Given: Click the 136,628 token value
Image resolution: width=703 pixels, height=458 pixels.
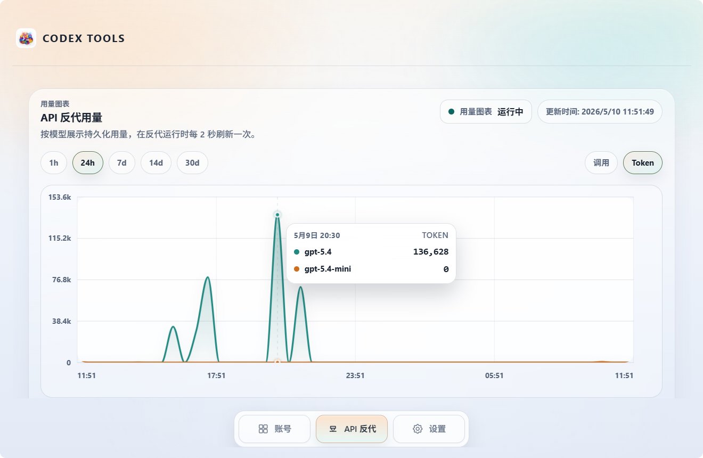Looking at the screenshot, I should coord(431,252).
